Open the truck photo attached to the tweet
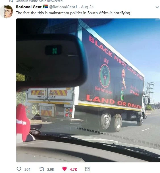 [x=88, y=90]
